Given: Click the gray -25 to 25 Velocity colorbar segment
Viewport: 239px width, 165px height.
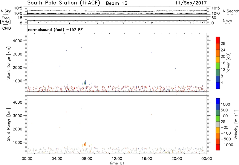Looking at the screenshot, I should tap(218, 124).
